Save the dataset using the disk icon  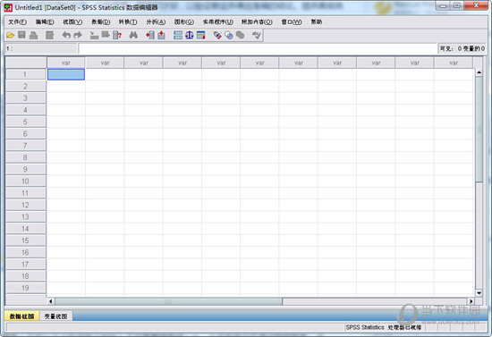coord(21,35)
